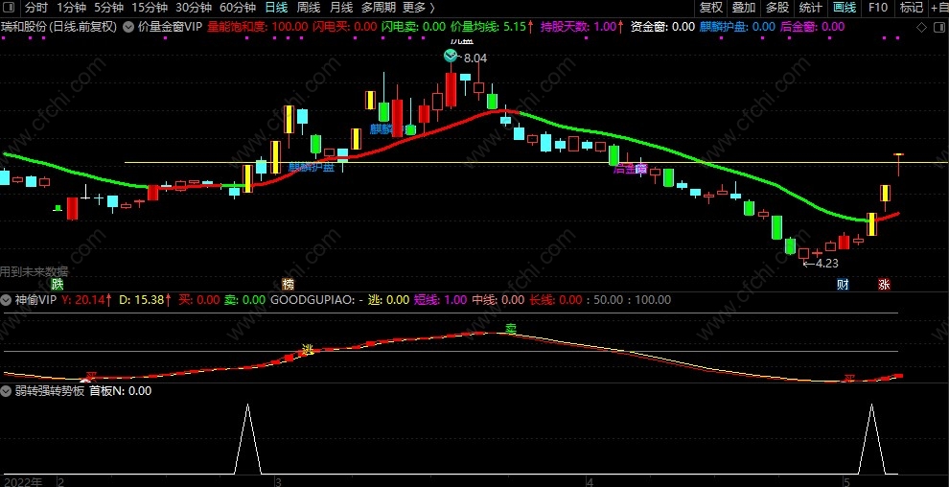
Task: Click the 闪电买: 0.00 indicator value
Action: (x=344, y=27)
